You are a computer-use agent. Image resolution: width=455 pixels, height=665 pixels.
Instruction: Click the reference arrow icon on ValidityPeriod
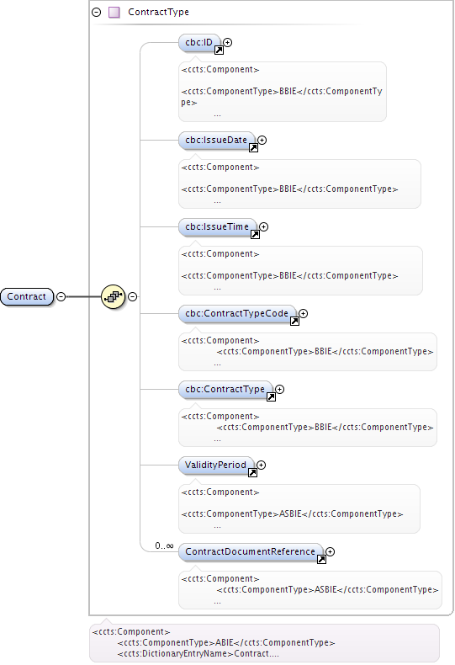(x=252, y=473)
